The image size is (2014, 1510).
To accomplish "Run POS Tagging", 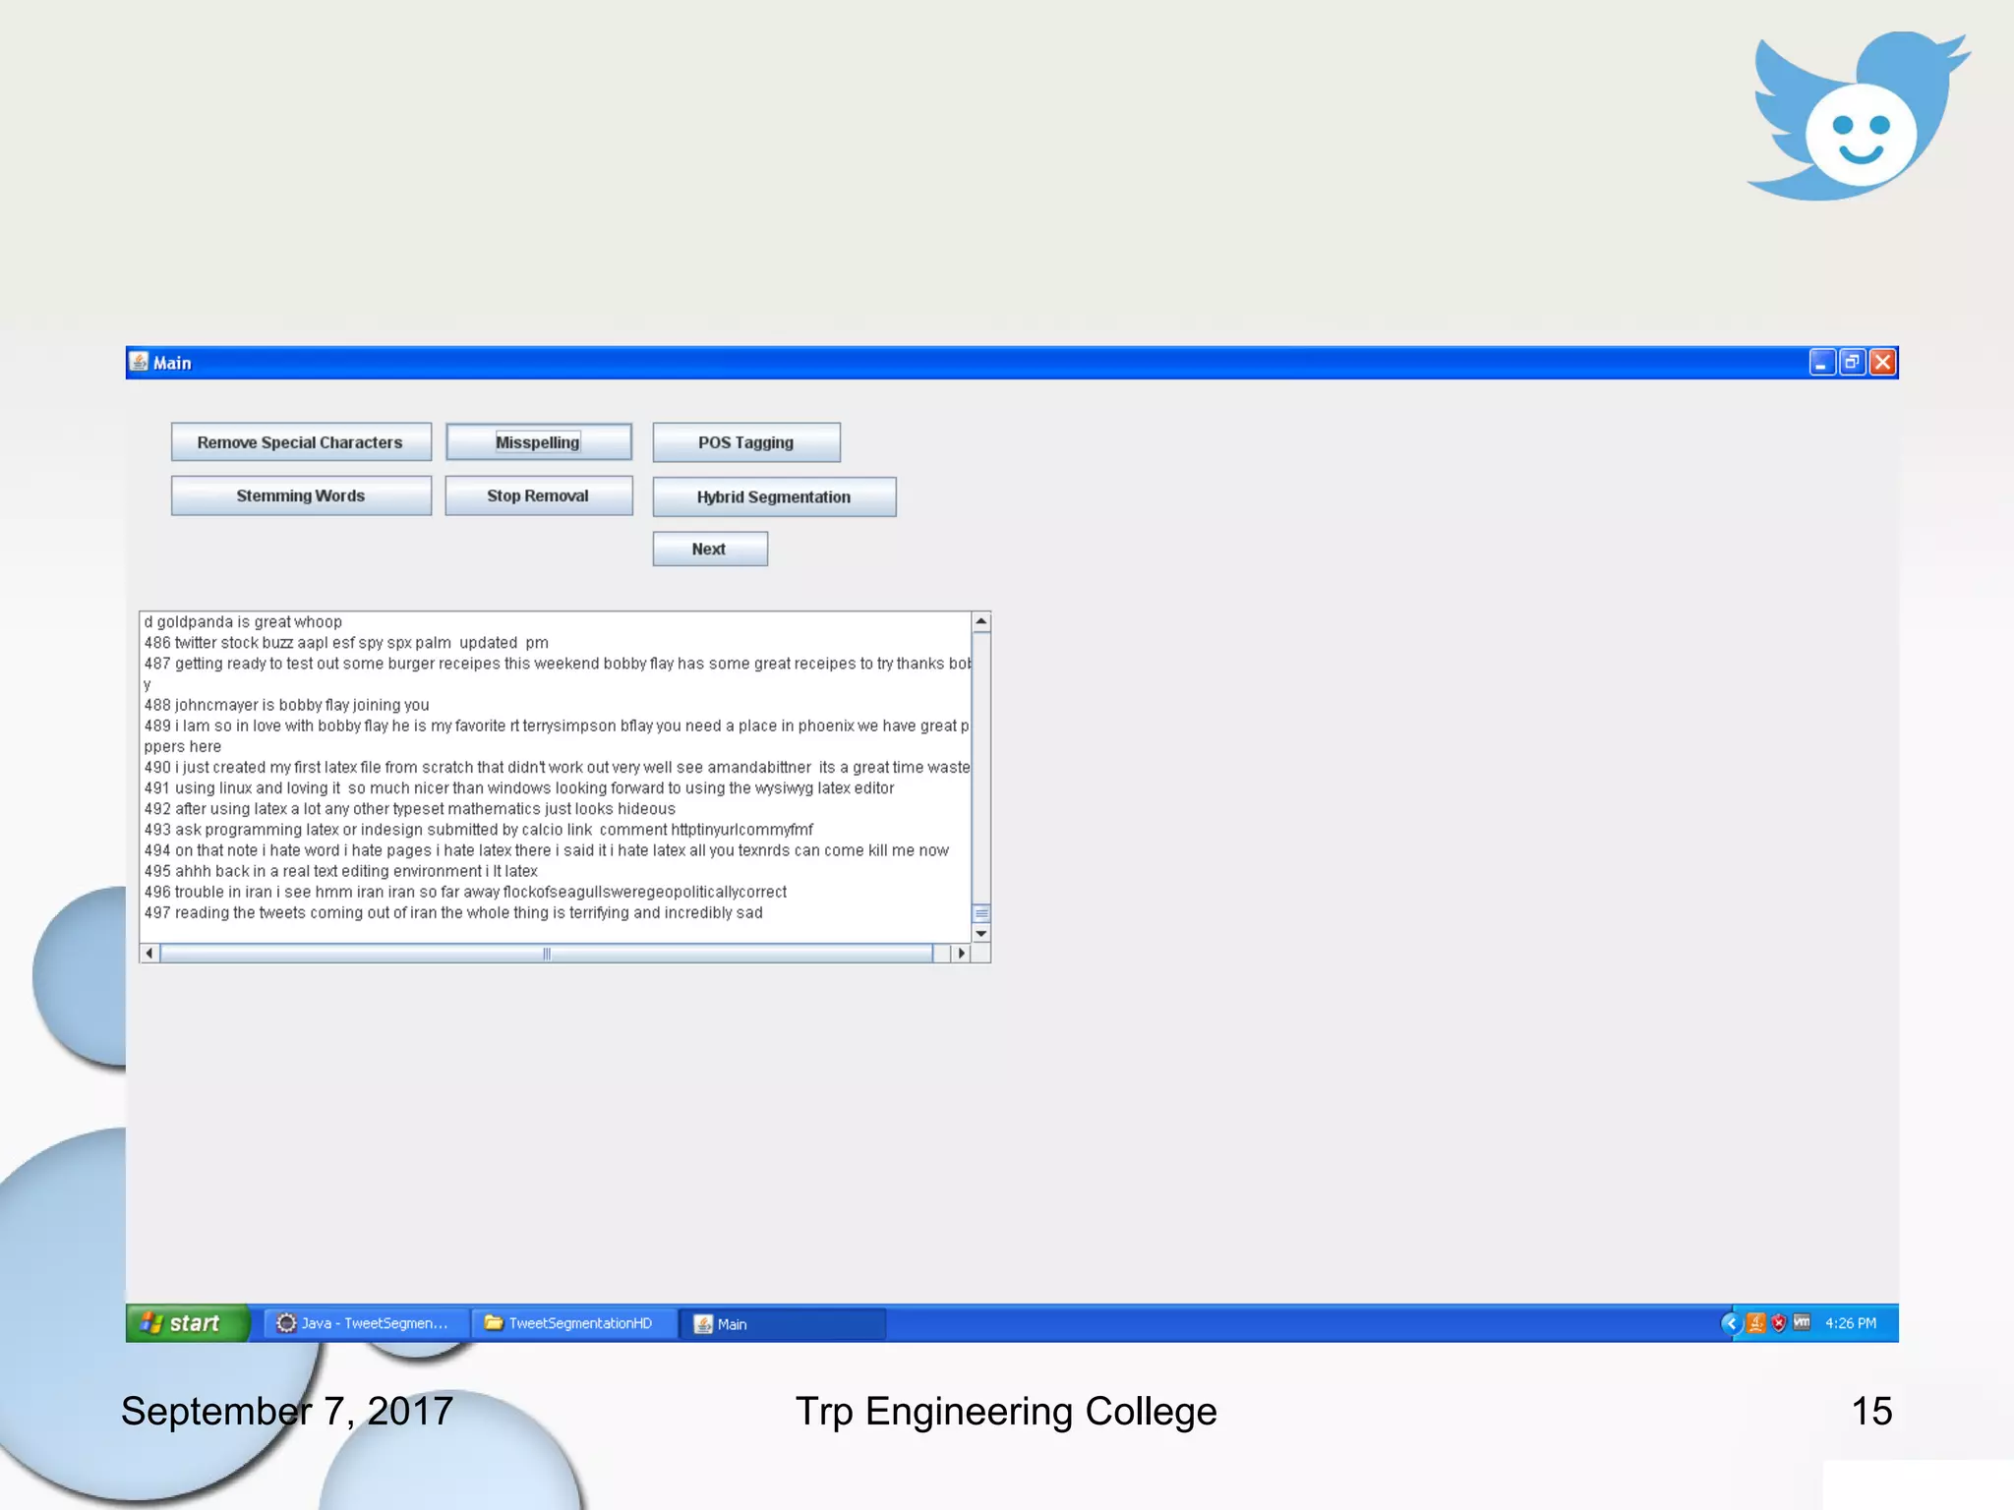I will click(x=745, y=442).
